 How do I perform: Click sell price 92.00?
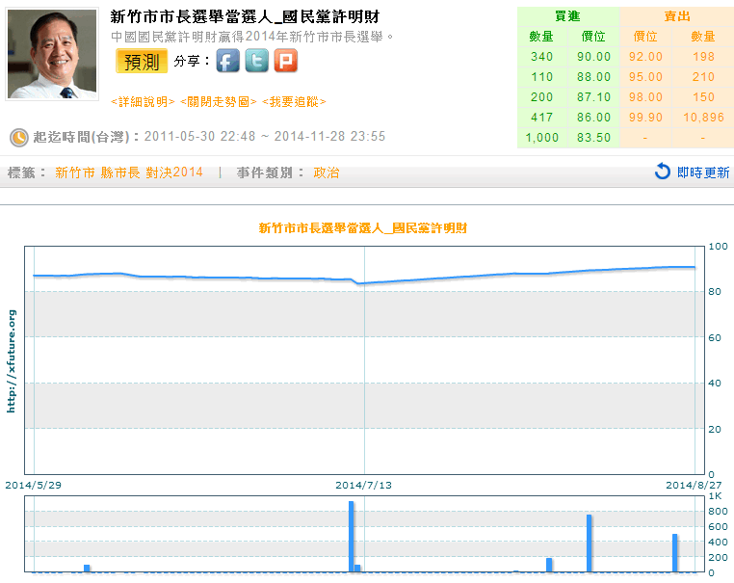click(645, 57)
